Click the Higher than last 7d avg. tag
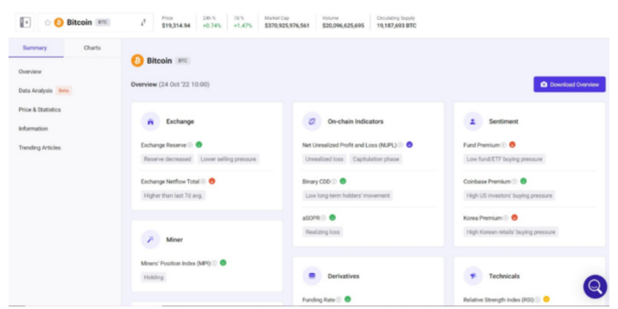 tap(174, 195)
